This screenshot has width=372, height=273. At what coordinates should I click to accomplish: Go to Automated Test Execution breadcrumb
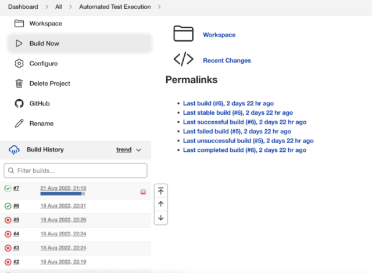click(x=115, y=6)
